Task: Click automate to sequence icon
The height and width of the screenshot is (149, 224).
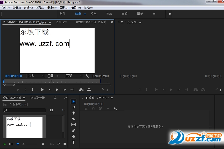Action: point(52,144)
